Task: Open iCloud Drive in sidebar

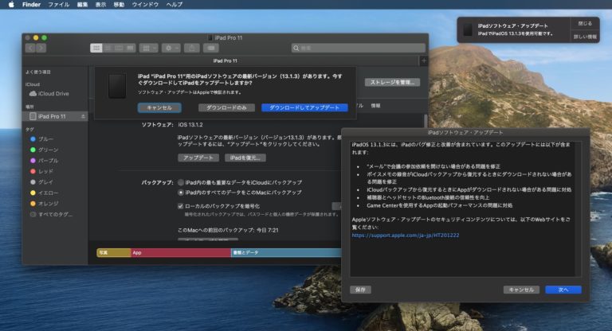Action: coord(49,94)
